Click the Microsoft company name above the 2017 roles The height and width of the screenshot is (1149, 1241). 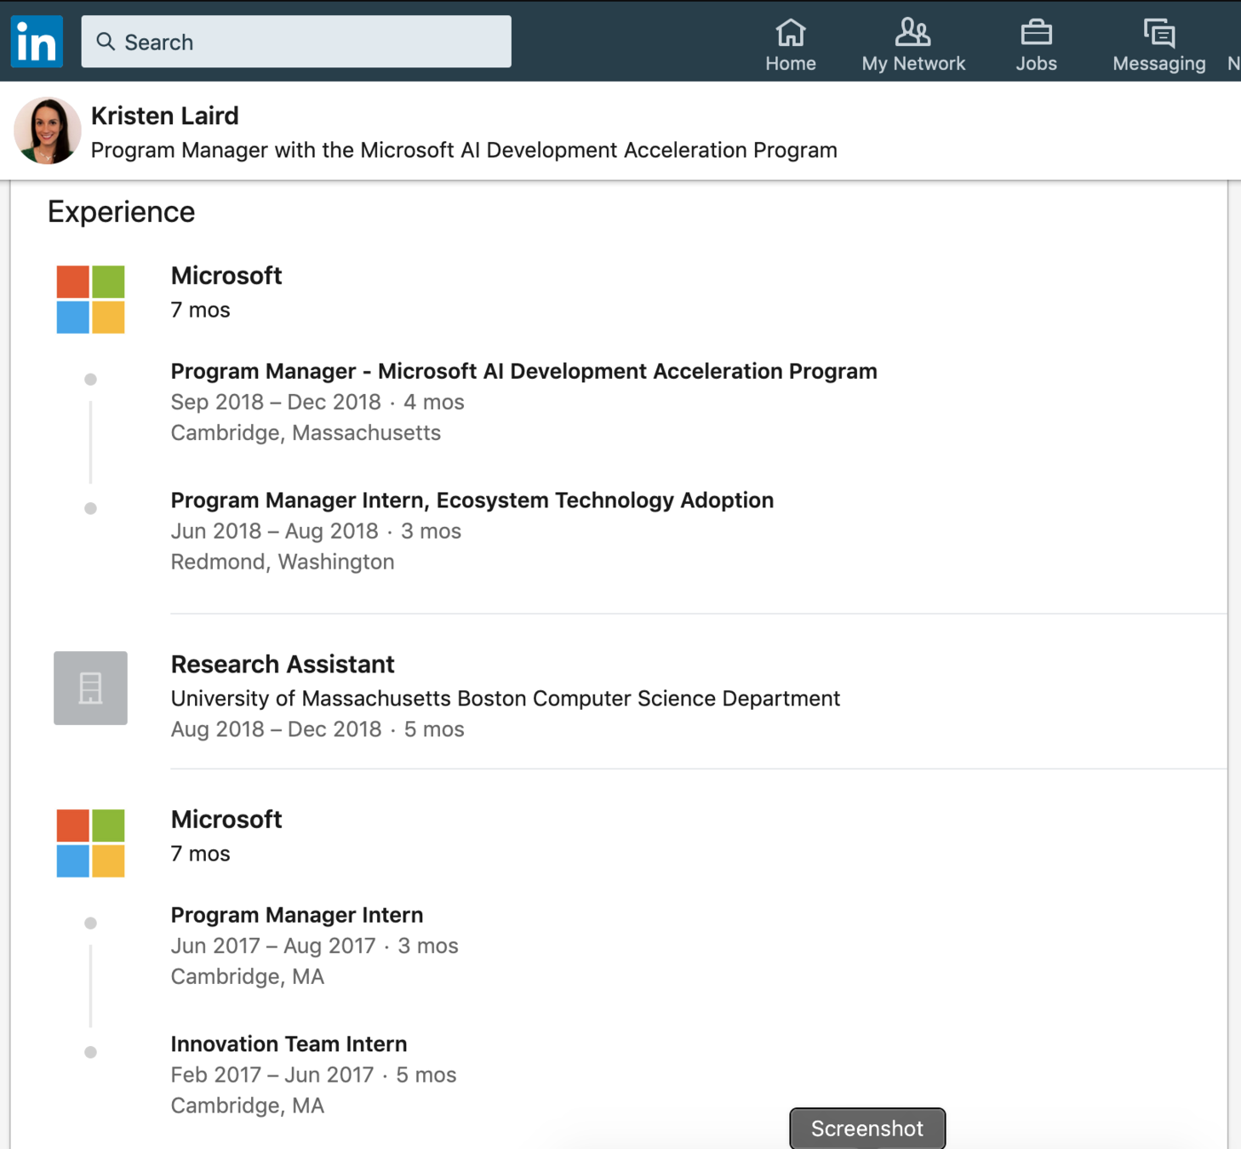click(226, 820)
